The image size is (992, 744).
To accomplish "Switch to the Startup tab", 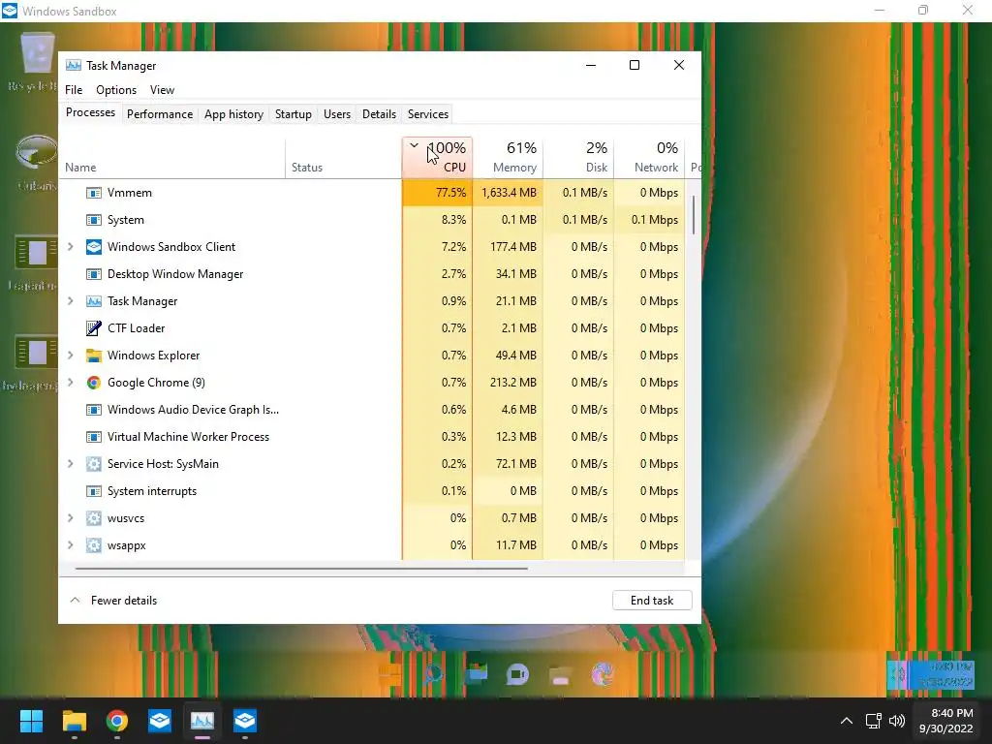I will coord(293,114).
